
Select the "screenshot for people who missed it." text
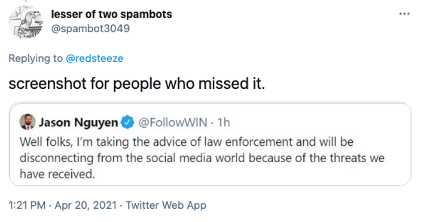pos(137,83)
